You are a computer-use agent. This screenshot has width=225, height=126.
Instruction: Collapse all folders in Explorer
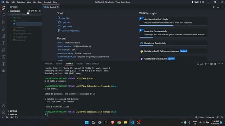(x=39, y=11)
